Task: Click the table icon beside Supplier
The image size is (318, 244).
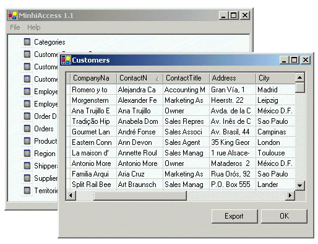Action: tap(27, 178)
